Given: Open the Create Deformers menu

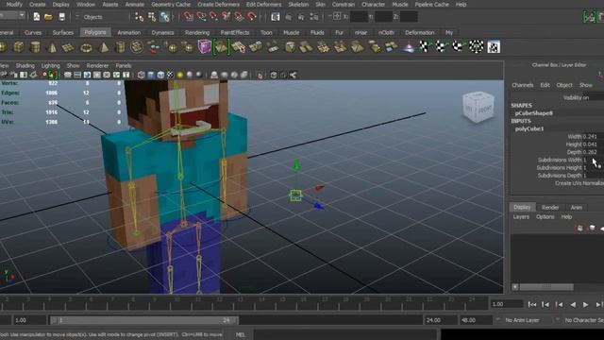Looking at the screenshot, I should tap(218, 5).
